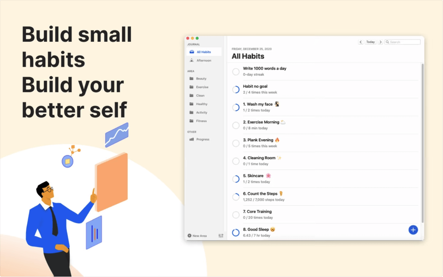
Task: Open the Afternoon journal section
Action: click(x=203, y=60)
